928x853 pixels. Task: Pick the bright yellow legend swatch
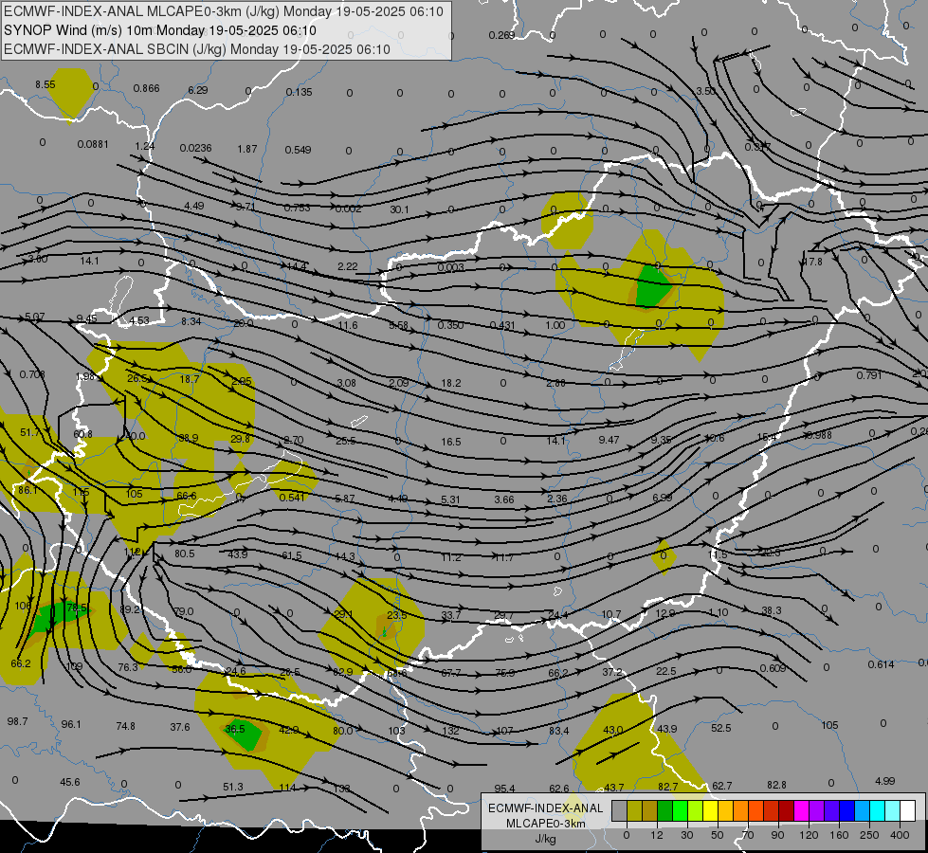(710, 810)
